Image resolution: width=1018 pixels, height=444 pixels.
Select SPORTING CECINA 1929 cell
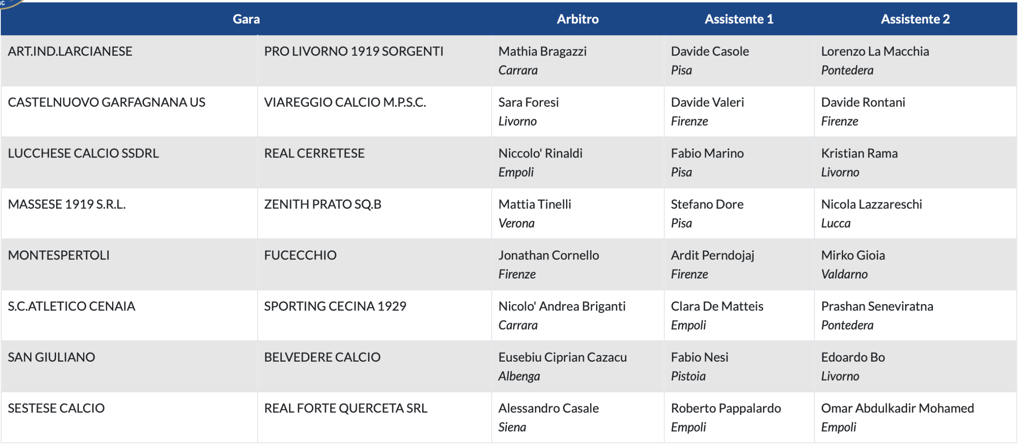(335, 306)
